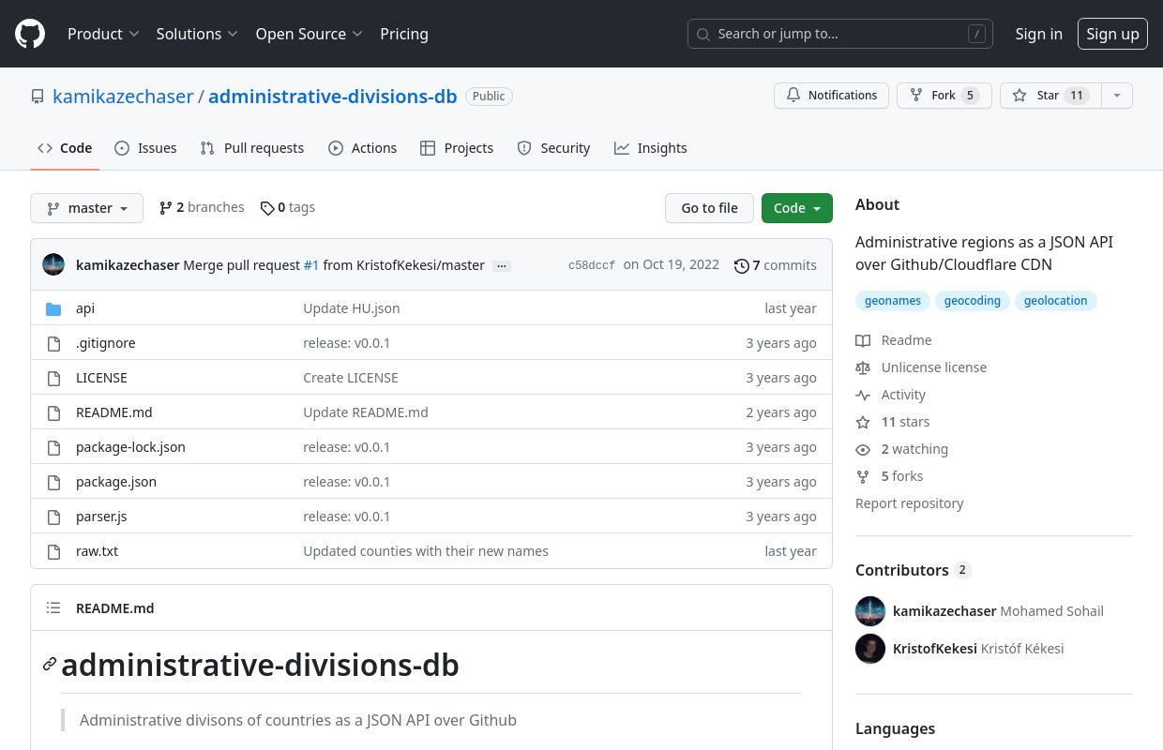Click the file icon for .gitignore
Viewport: 1163px width, 750px height.
click(x=53, y=343)
